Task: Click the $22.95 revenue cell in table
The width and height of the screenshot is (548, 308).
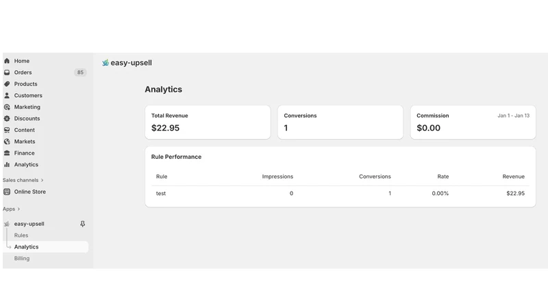Action: coord(516,194)
